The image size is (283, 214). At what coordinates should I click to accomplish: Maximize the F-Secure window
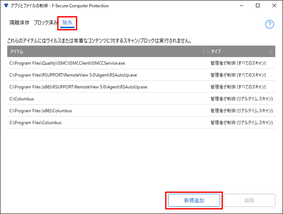(x=258, y=5)
